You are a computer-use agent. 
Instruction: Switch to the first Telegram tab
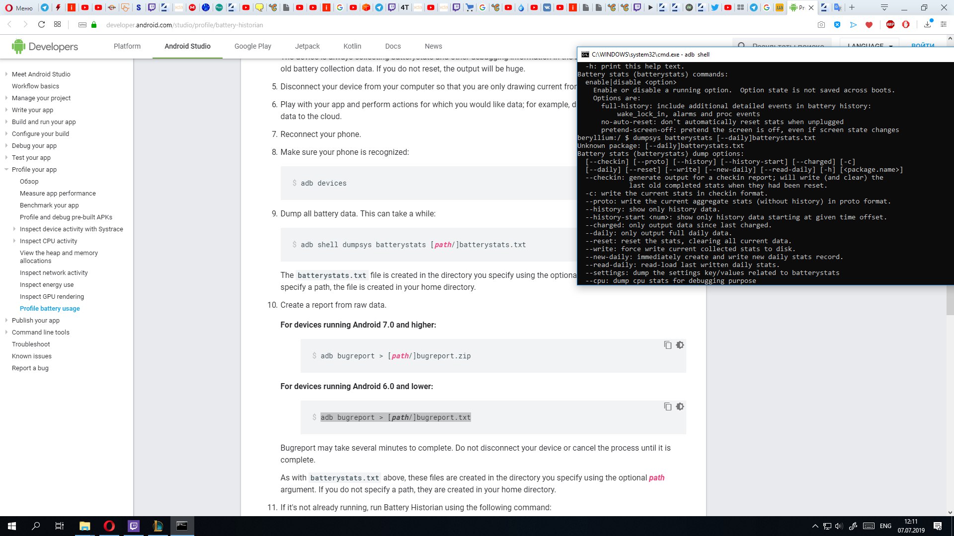(45, 7)
